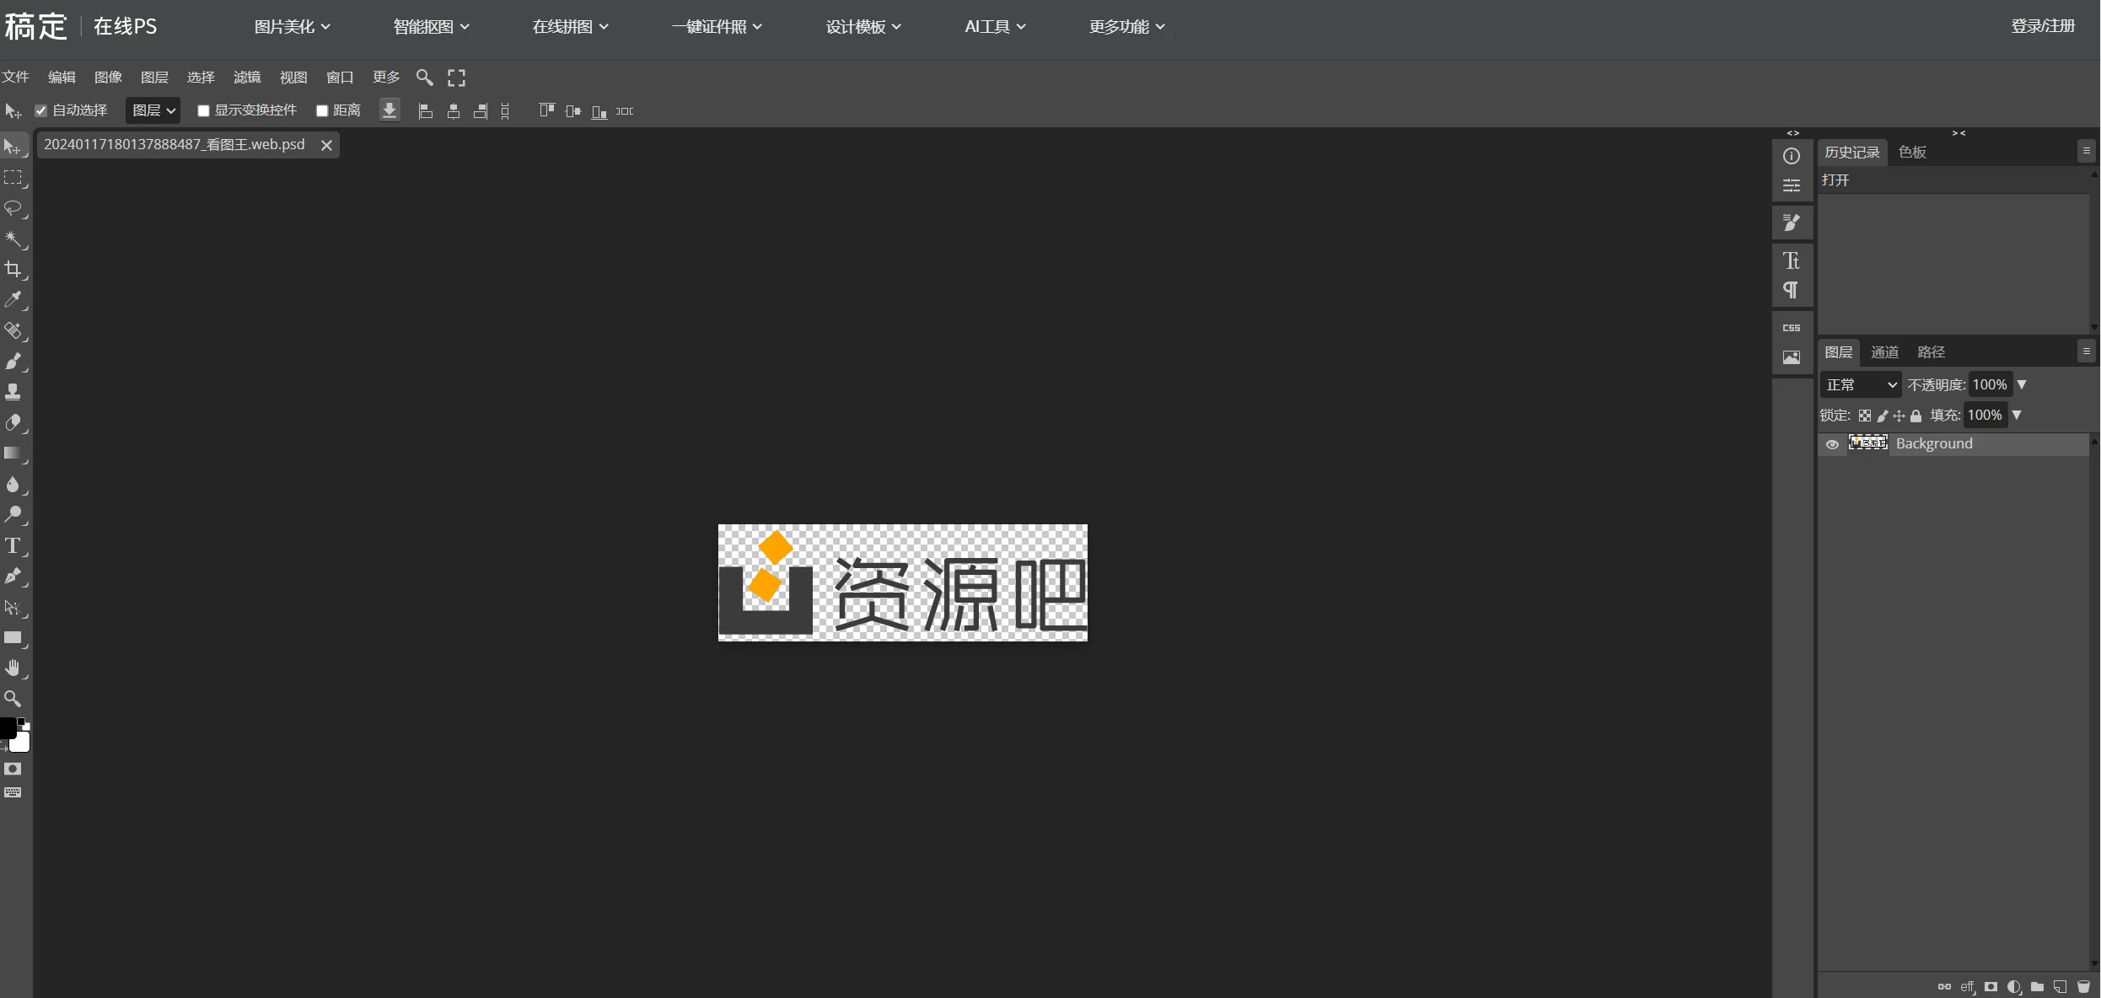Disable the 自动选择 checkbox
Viewport: 2101px width, 998px height.
click(x=40, y=110)
